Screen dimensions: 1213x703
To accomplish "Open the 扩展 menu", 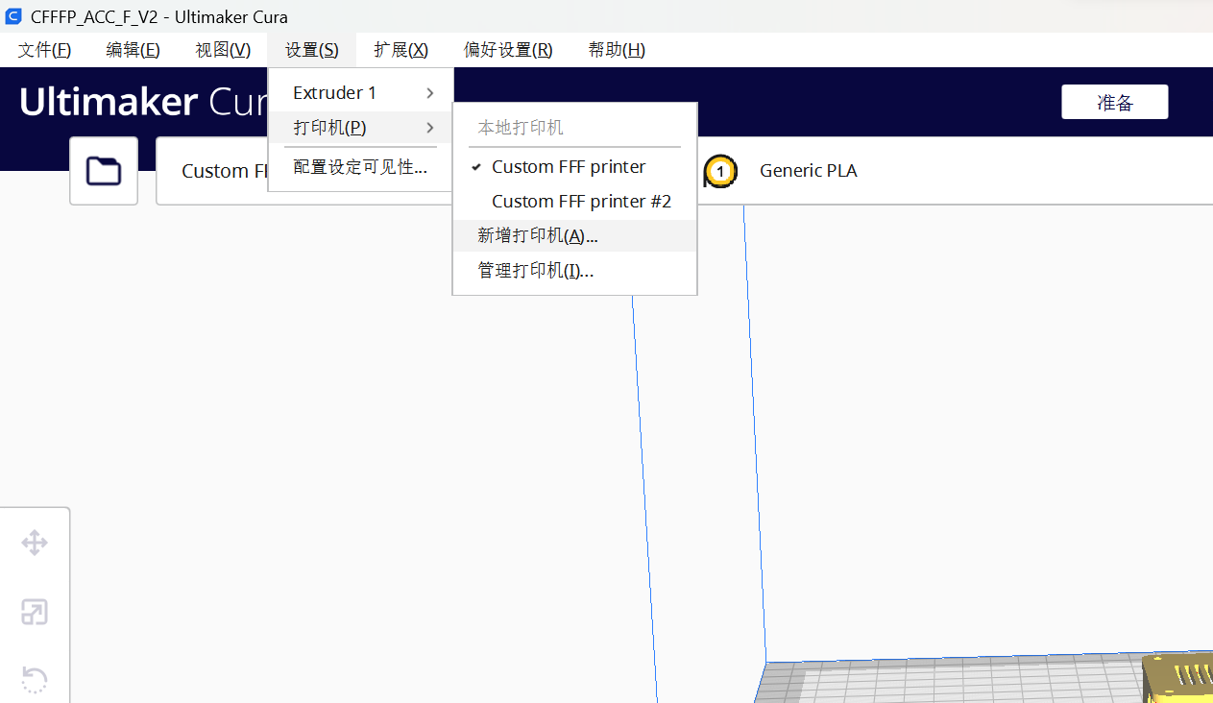I will [400, 50].
